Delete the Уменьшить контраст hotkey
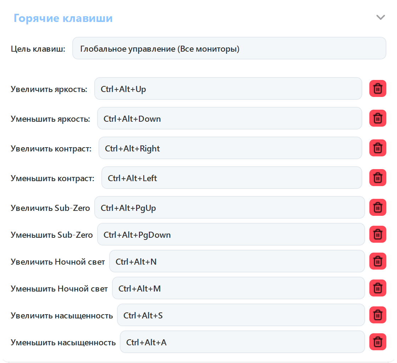 [x=378, y=178]
